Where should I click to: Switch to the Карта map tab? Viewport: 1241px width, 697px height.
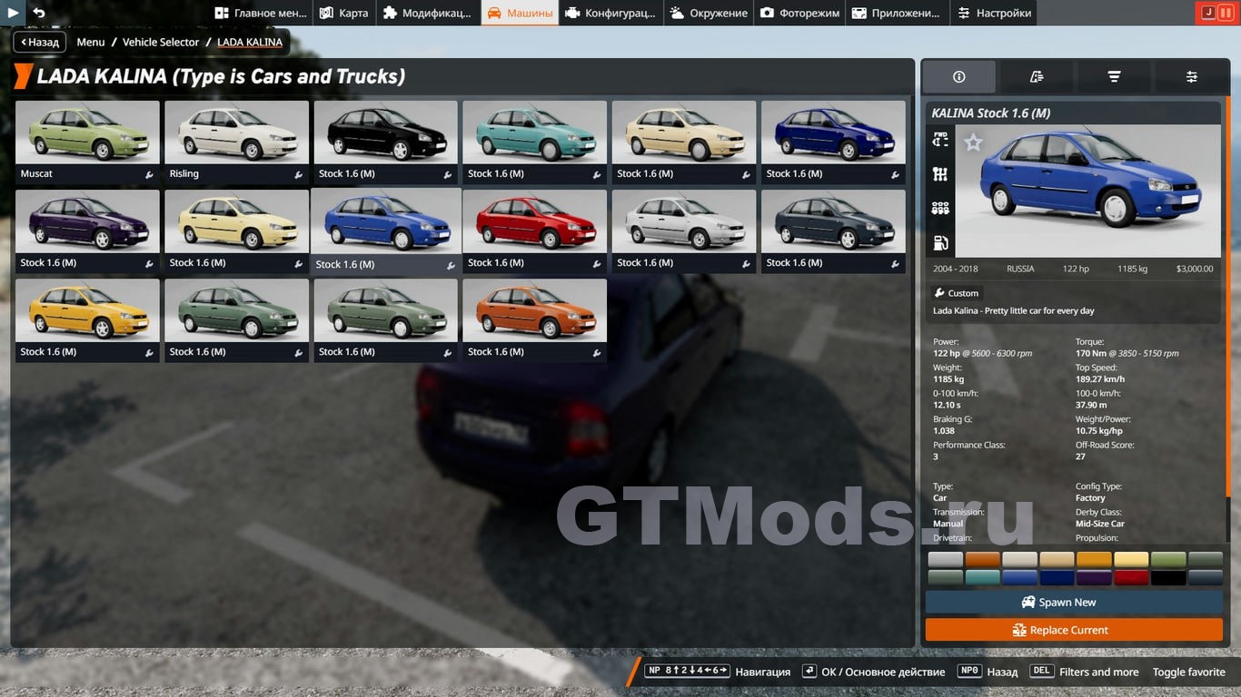343,13
